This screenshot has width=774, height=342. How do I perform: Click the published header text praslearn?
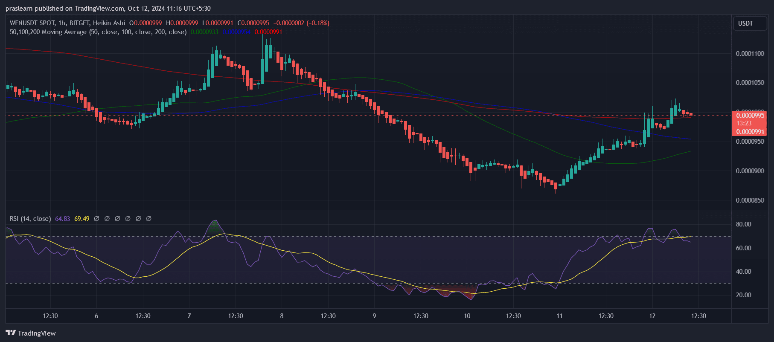19,9
